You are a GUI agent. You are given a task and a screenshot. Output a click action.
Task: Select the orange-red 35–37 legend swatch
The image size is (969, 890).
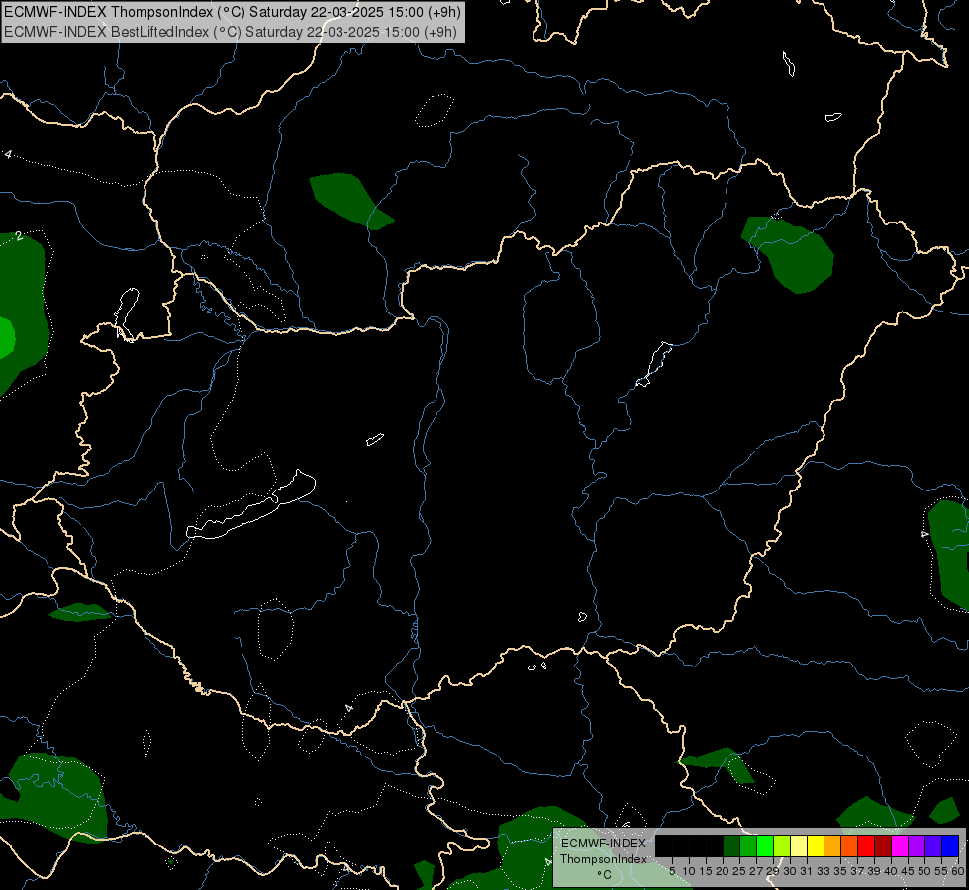tap(849, 845)
